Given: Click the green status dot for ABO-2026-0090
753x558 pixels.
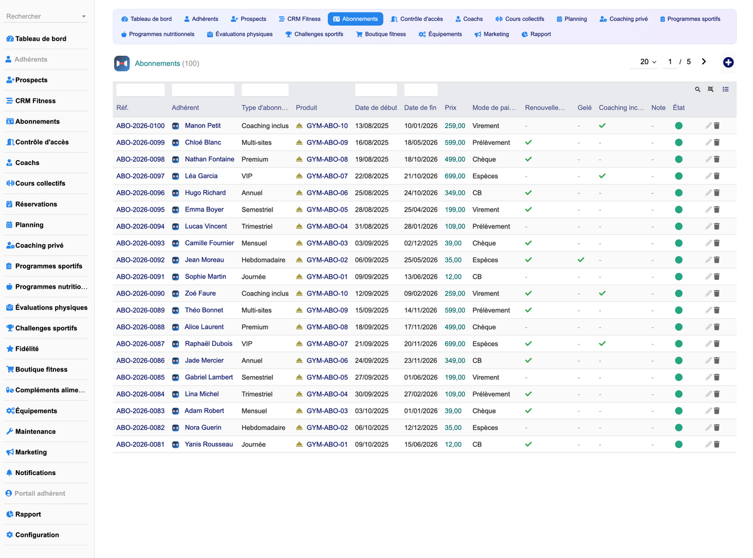Looking at the screenshot, I should click(678, 293).
